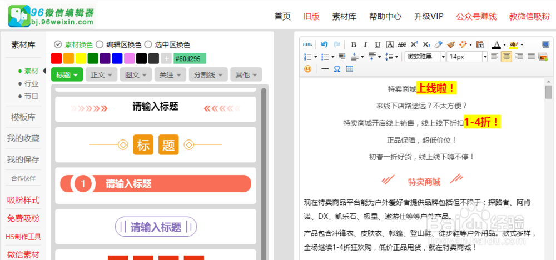This screenshot has width=556, height=260.
Task: Open the 标题 material category tab
Action: click(67, 74)
